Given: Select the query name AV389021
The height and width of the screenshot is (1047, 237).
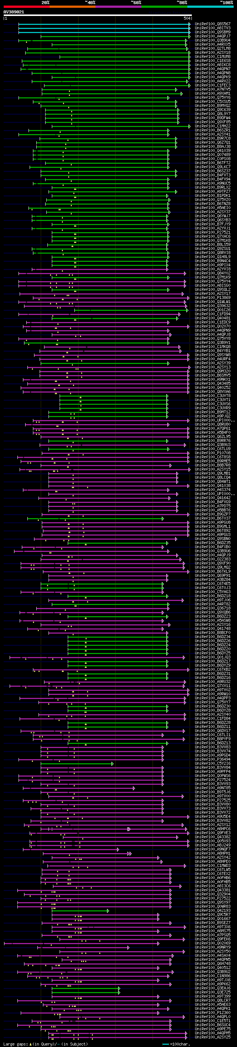Looking at the screenshot, I should pyautogui.click(x=14, y=12).
